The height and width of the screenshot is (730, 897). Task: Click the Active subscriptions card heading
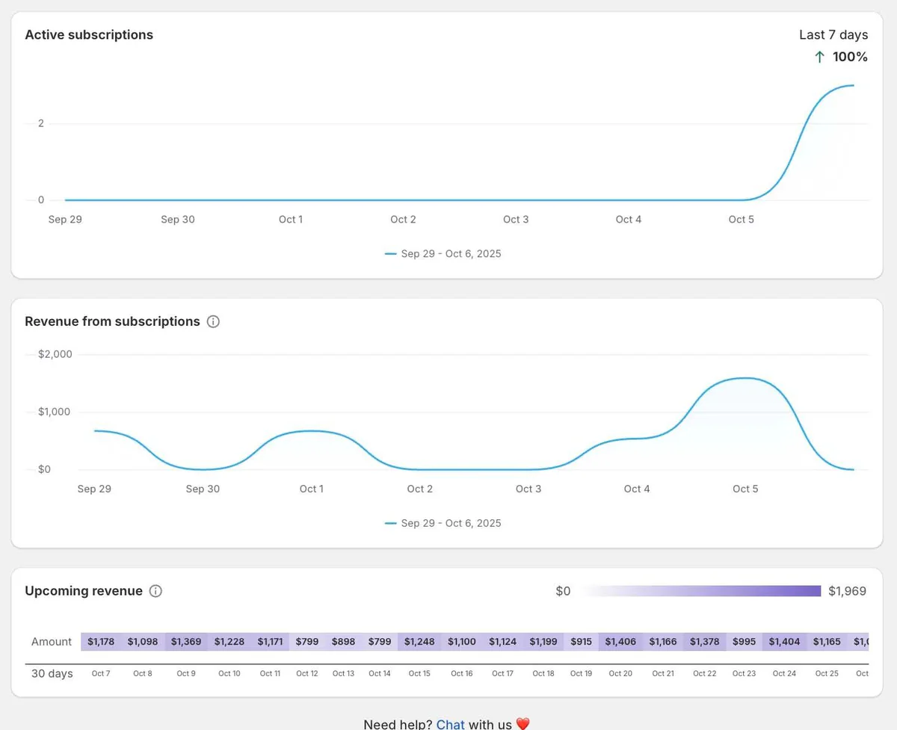[x=89, y=35]
